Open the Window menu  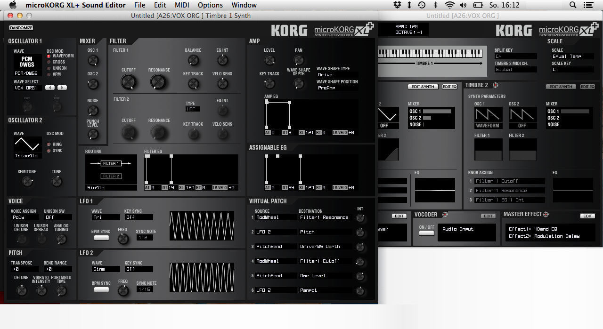pyautogui.click(x=244, y=5)
